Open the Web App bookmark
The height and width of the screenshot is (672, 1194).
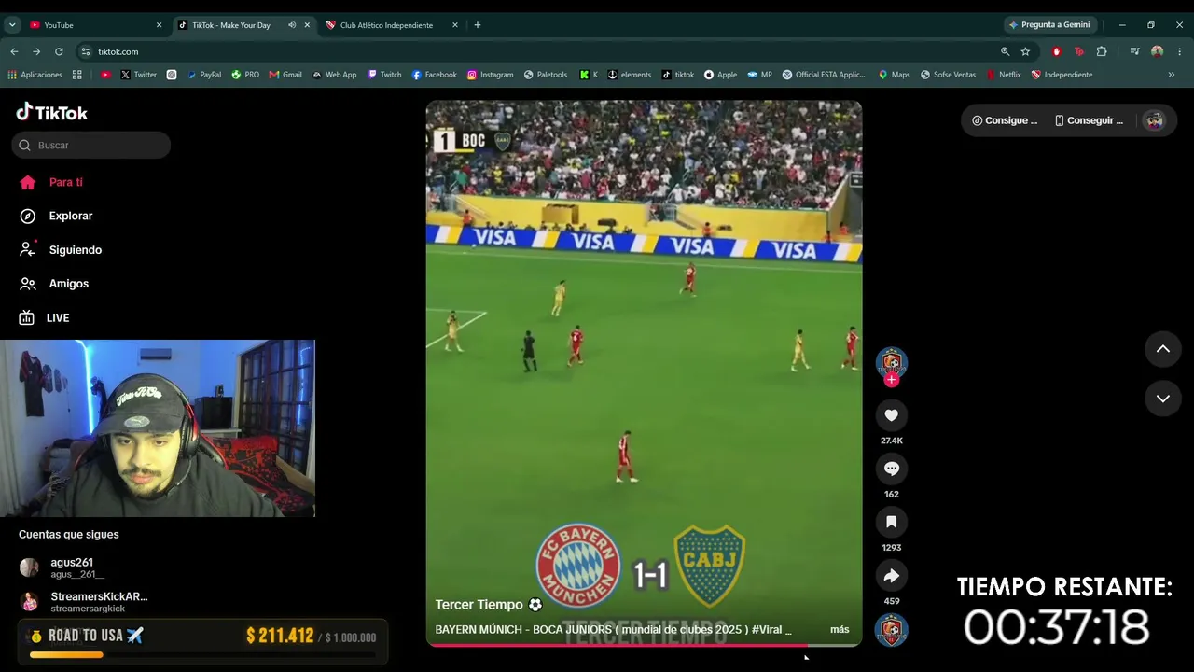click(334, 75)
